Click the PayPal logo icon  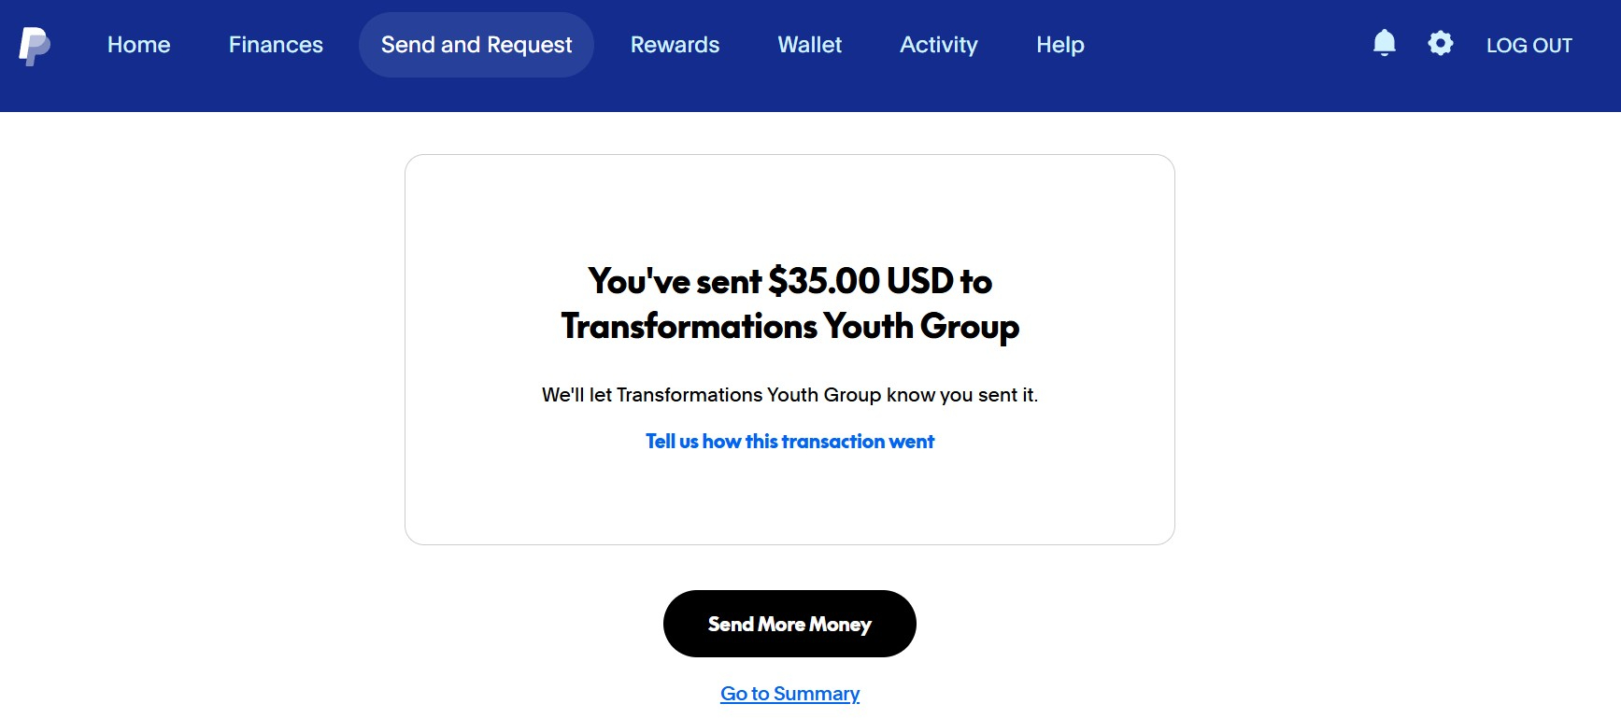(35, 46)
